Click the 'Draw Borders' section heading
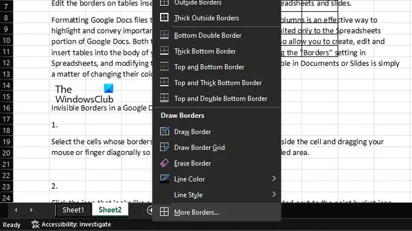This screenshot has width=412, height=231. point(182,115)
